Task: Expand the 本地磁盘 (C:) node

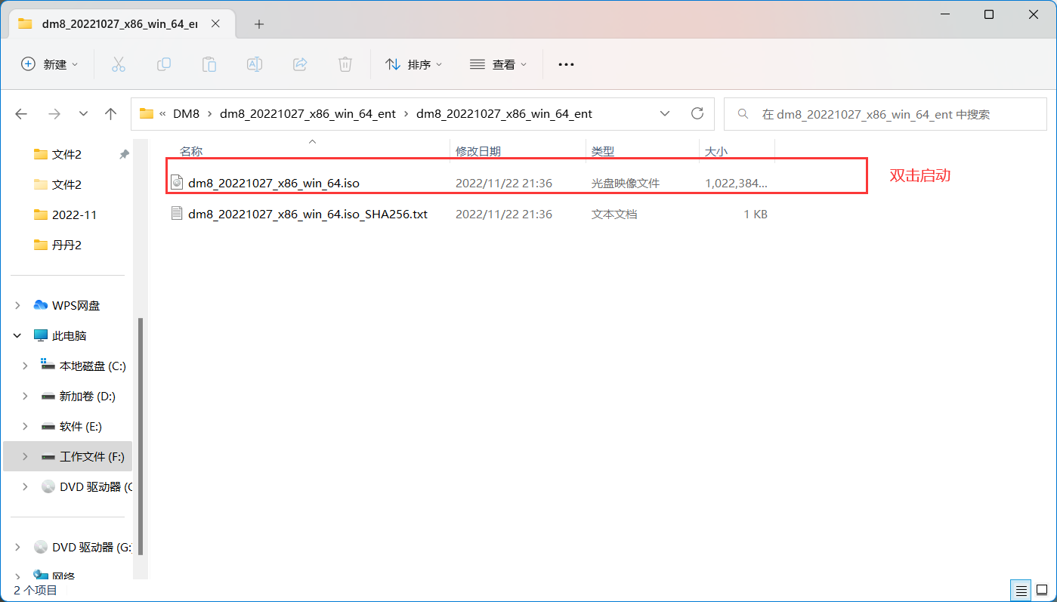Action: click(x=26, y=366)
